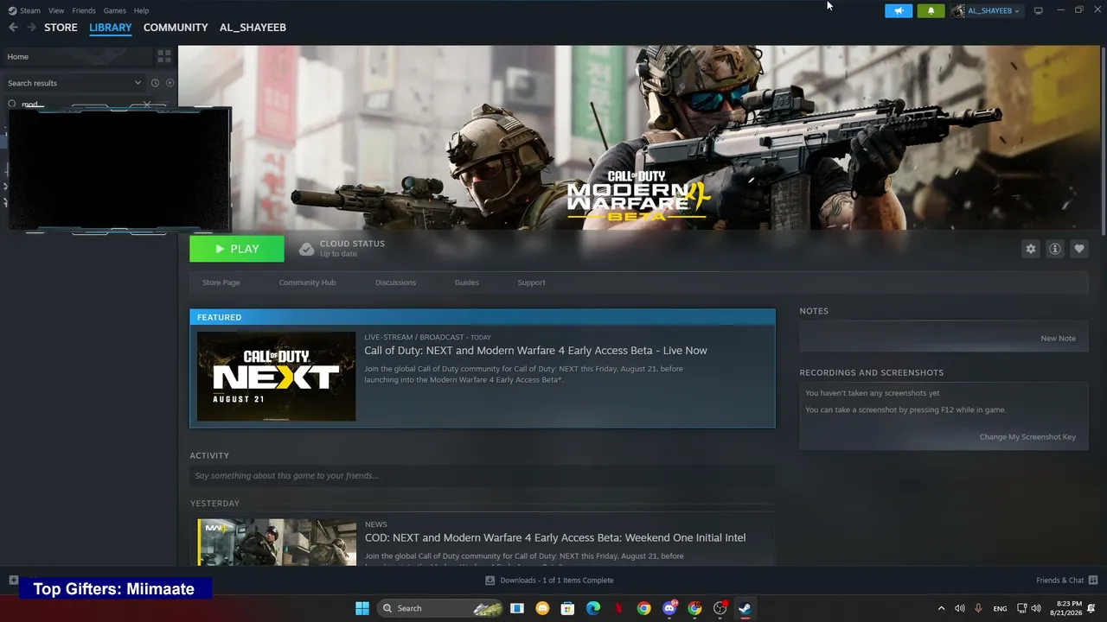The height and width of the screenshot is (622, 1107).
Task: Click the green PLAY button
Action: pyautogui.click(x=237, y=249)
